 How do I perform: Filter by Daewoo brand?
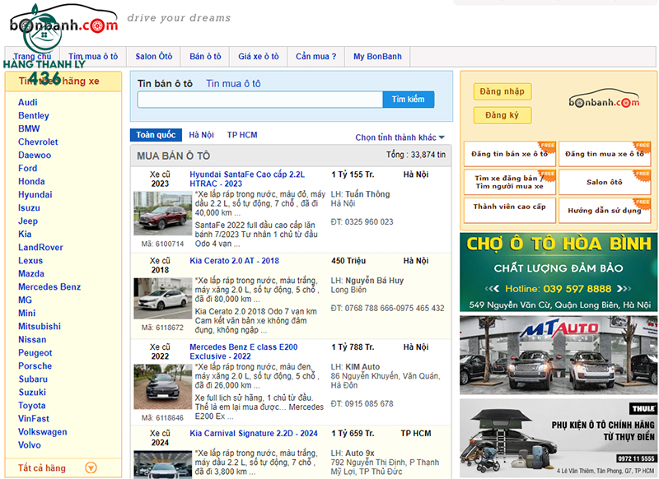point(35,155)
